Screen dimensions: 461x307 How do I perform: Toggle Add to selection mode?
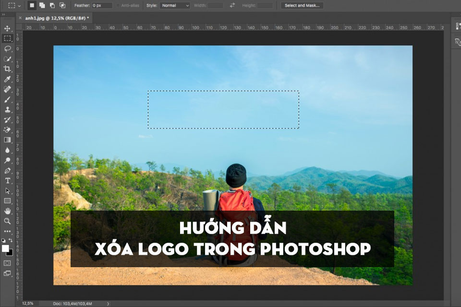point(42,6)
